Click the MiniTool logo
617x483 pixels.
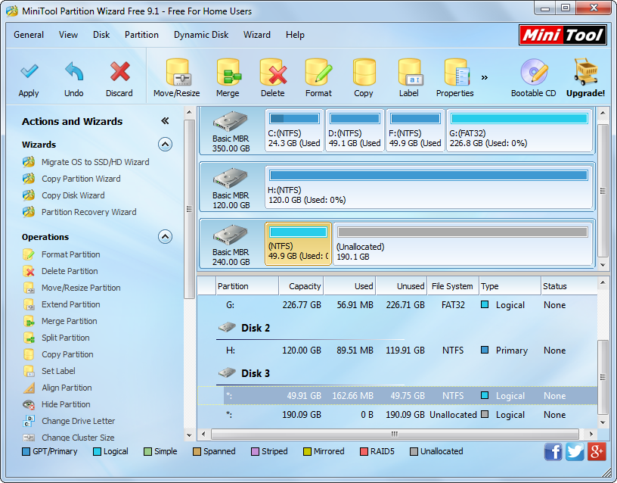(x=563, y=35)
